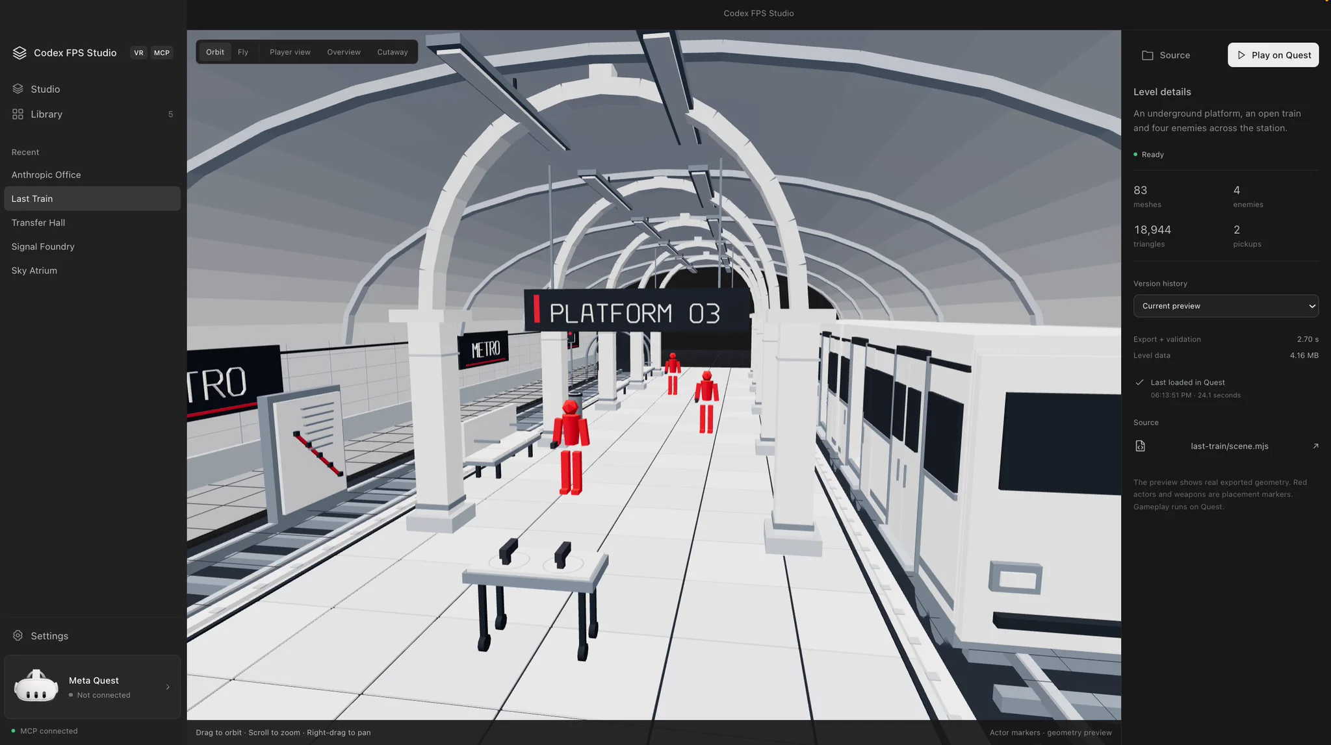This screenshot has width=1331, height=745.
Task: Click the Library count 5
Action: click(x=170, y=114)
